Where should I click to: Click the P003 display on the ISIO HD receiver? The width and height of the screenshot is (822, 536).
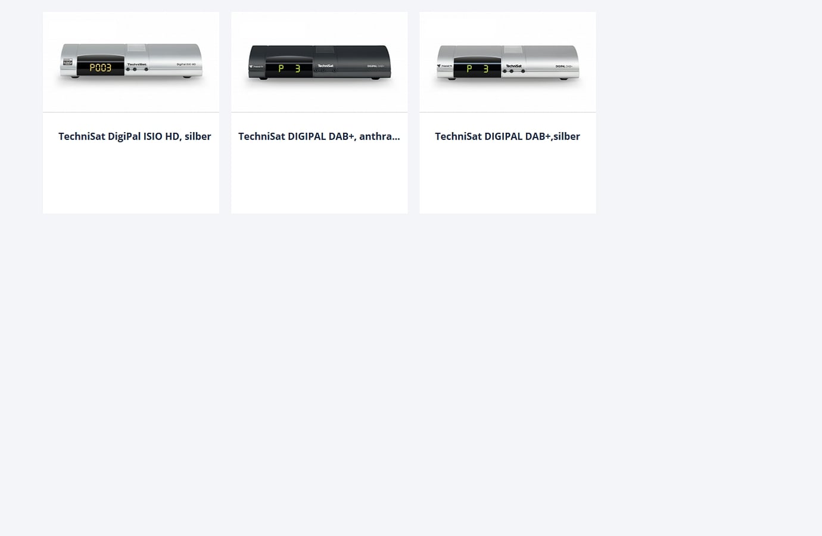pyautogui.click(x=100, y=68)
